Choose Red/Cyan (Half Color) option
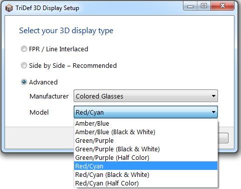Viewport: 241px width, 189px height. 146,183
